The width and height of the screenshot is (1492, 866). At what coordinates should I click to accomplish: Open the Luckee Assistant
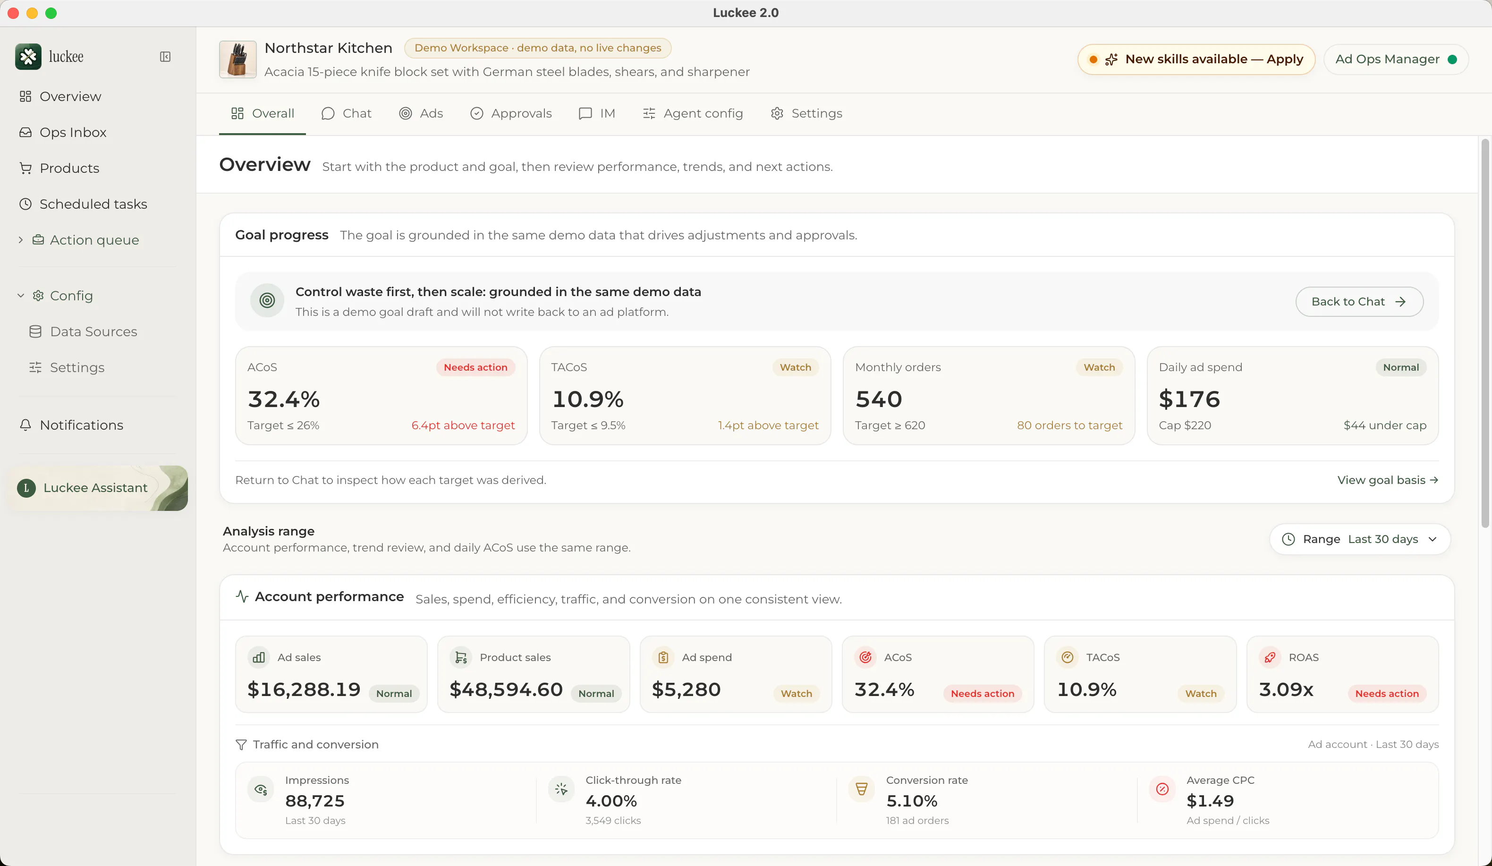[98, 488]
